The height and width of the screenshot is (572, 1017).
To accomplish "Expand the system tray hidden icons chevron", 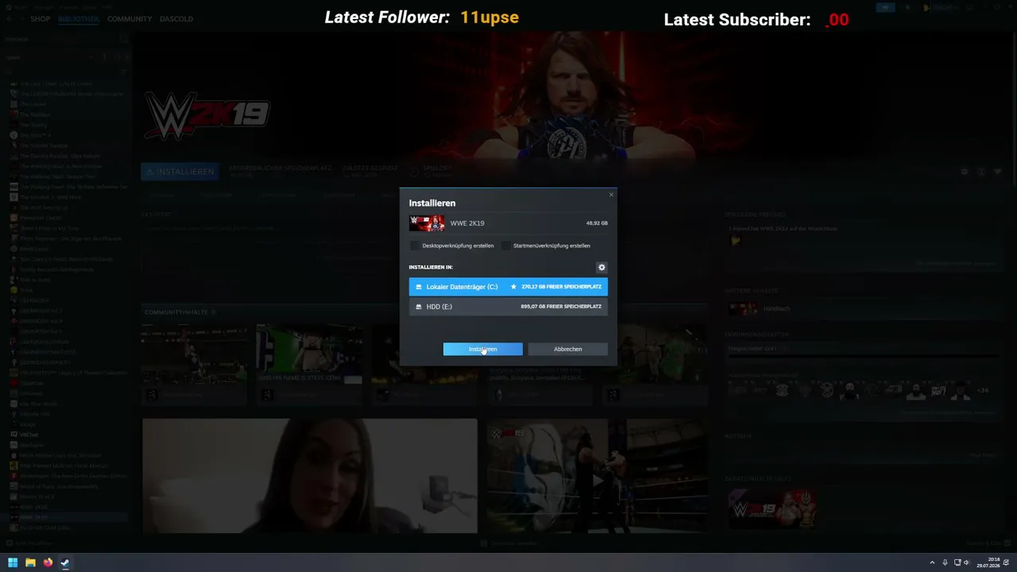I will (932, 562).
